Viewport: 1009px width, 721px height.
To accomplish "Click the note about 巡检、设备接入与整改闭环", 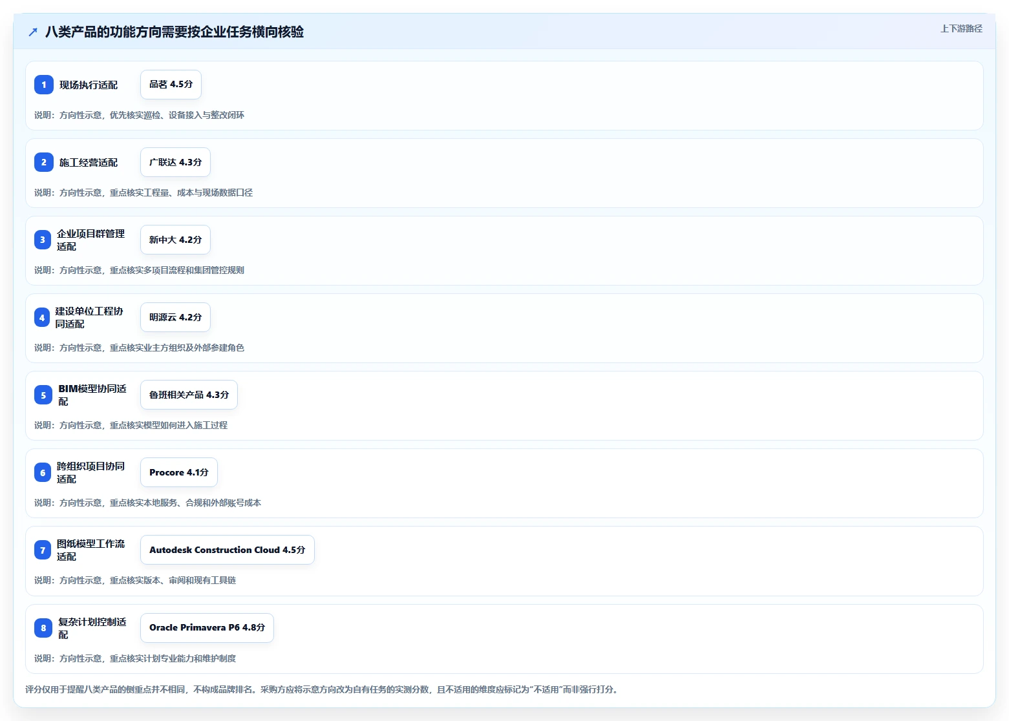I will pos(139,115).
